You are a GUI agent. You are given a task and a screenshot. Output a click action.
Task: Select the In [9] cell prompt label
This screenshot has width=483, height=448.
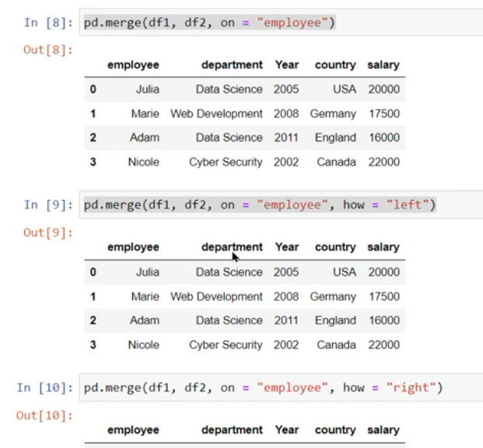[47, 205]
